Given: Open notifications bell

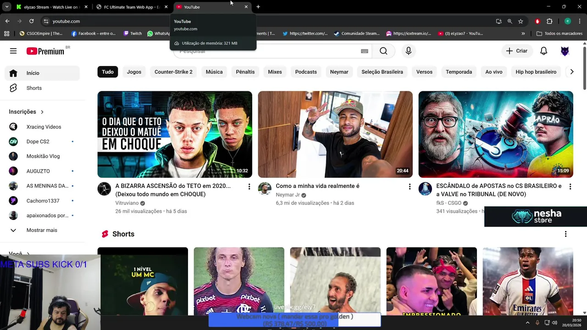Looking at the screenshot, I should (543, 51).
